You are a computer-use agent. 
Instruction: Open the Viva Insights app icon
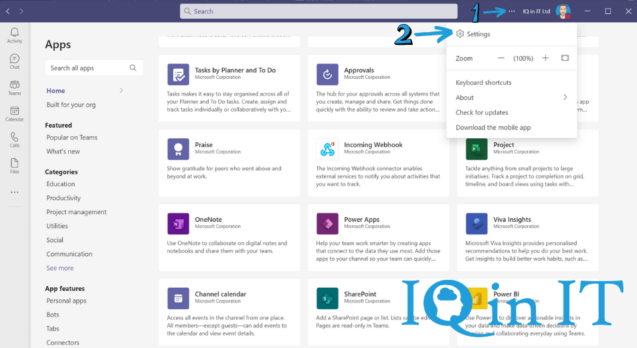click(476, 224)
